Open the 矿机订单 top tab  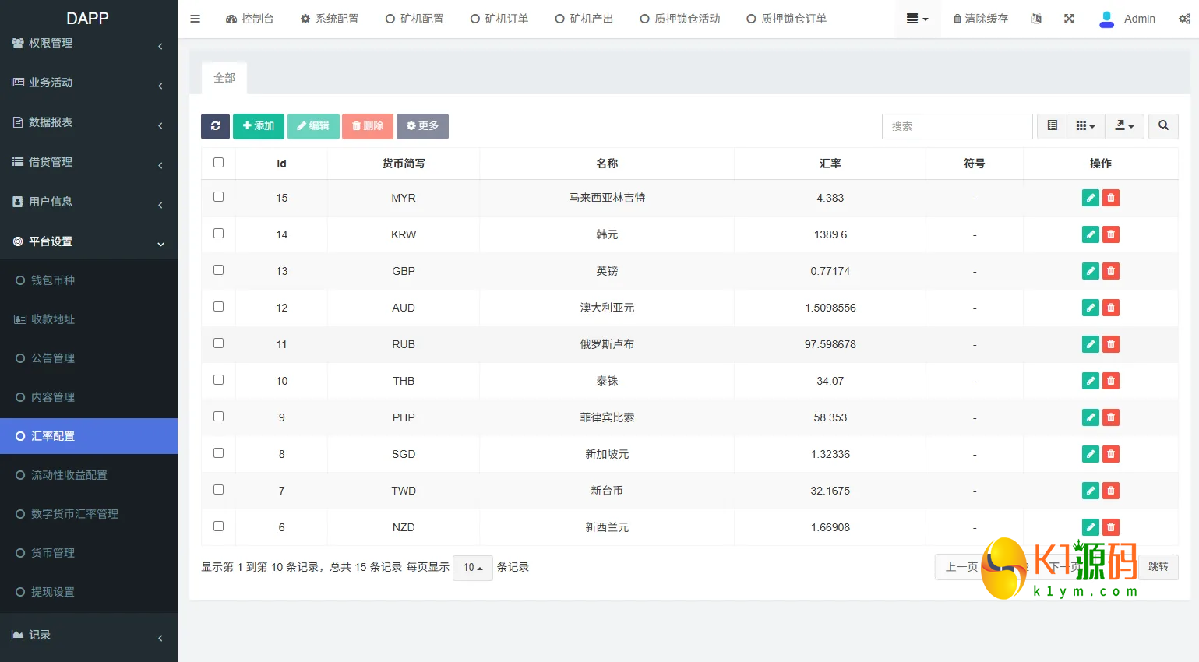point(499,19)
